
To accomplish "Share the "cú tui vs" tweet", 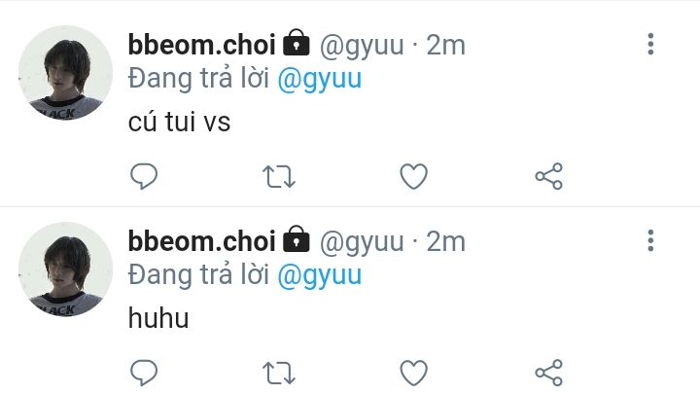I will coord(548,176).
